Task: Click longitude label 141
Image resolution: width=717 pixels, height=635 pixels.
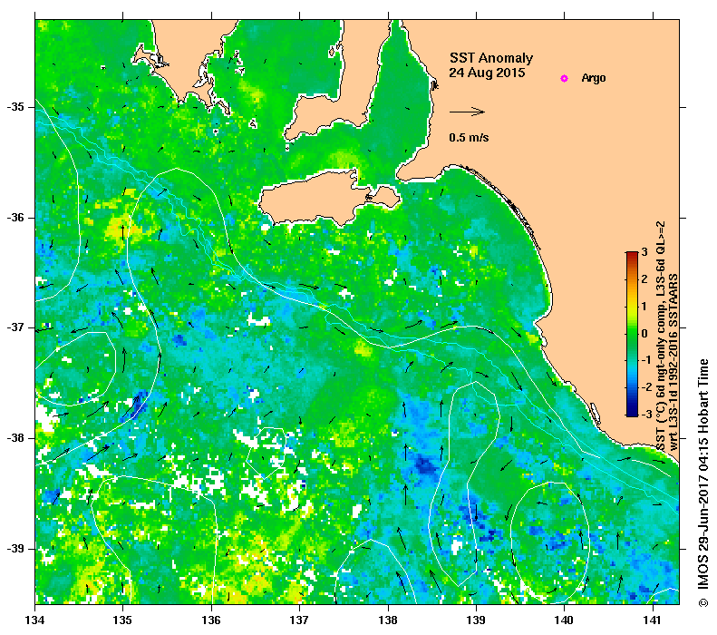Action: [653, 620]
